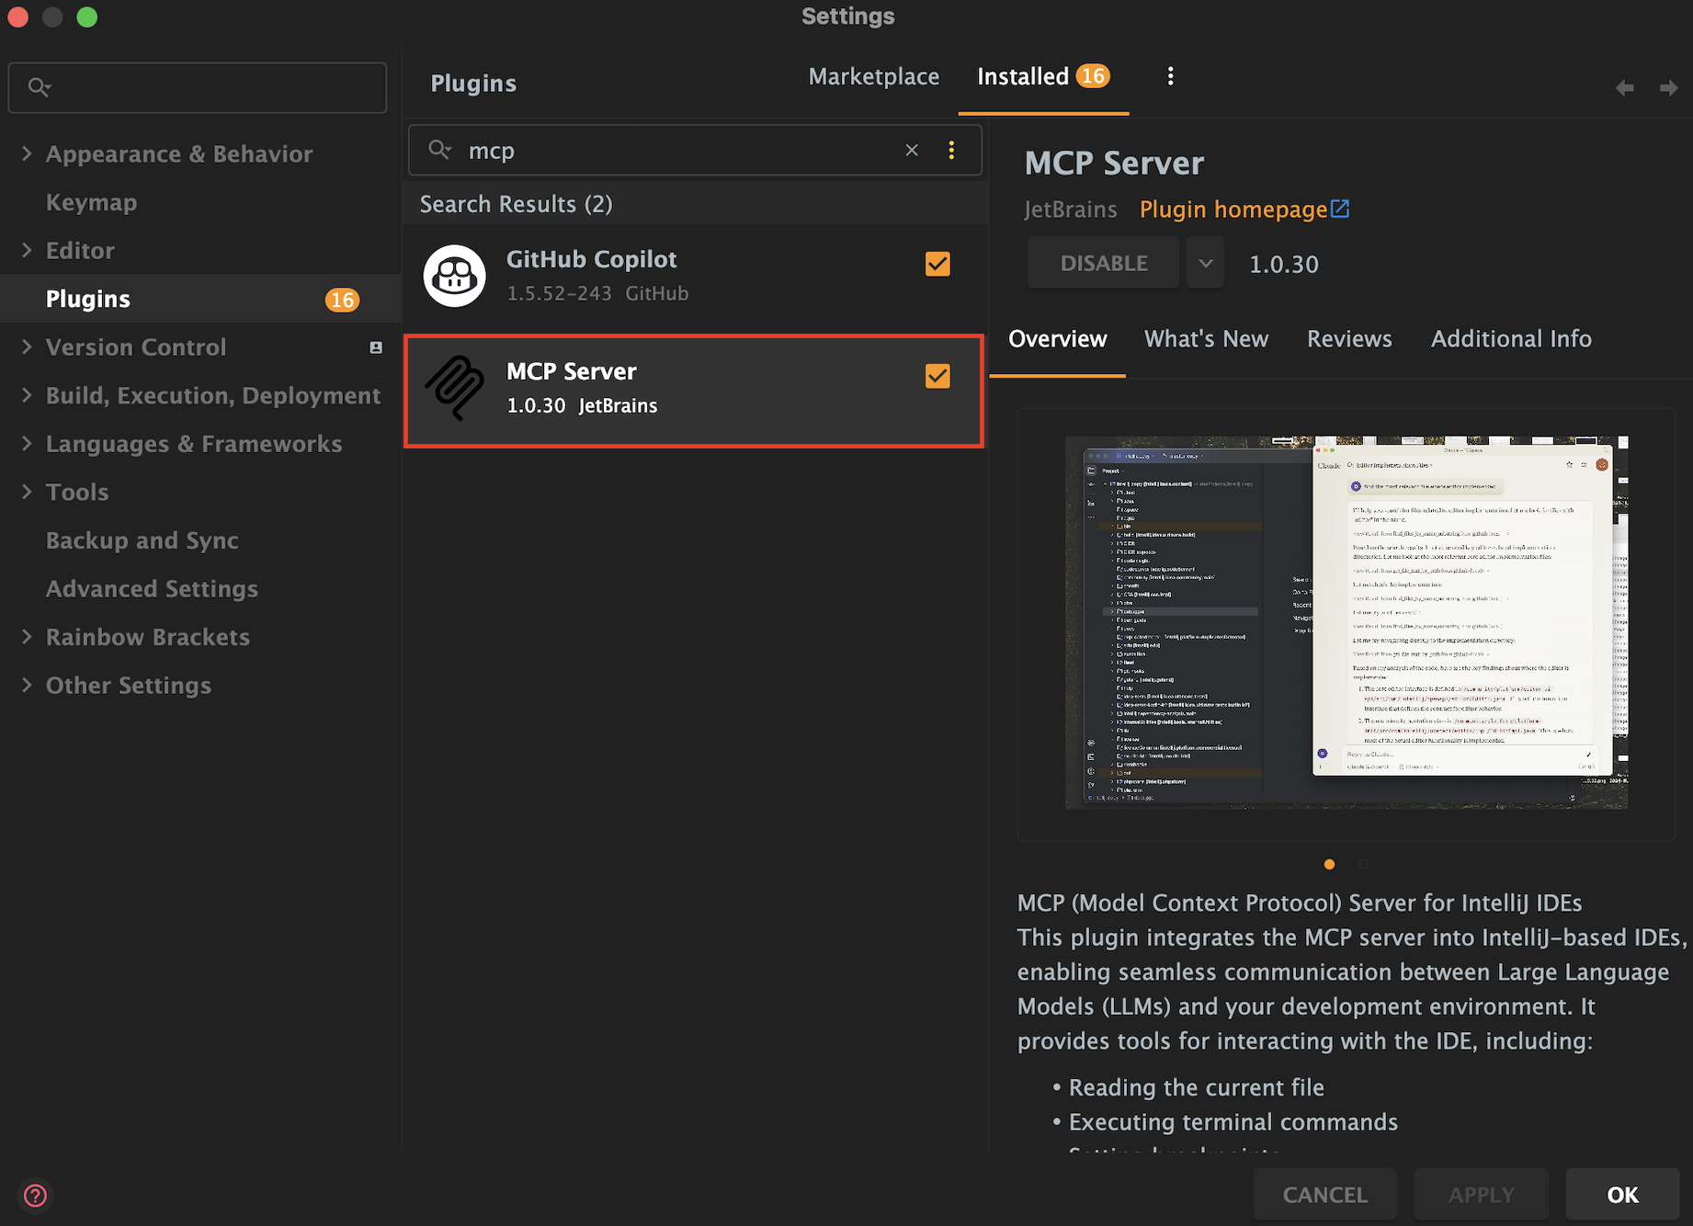
Task: Switch to the Marketplace tab
Action: [x=873, y=76]
